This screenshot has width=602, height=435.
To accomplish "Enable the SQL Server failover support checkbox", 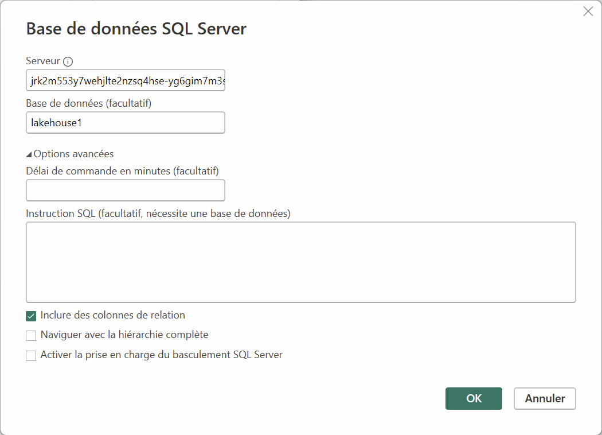I will pos(31,356).
